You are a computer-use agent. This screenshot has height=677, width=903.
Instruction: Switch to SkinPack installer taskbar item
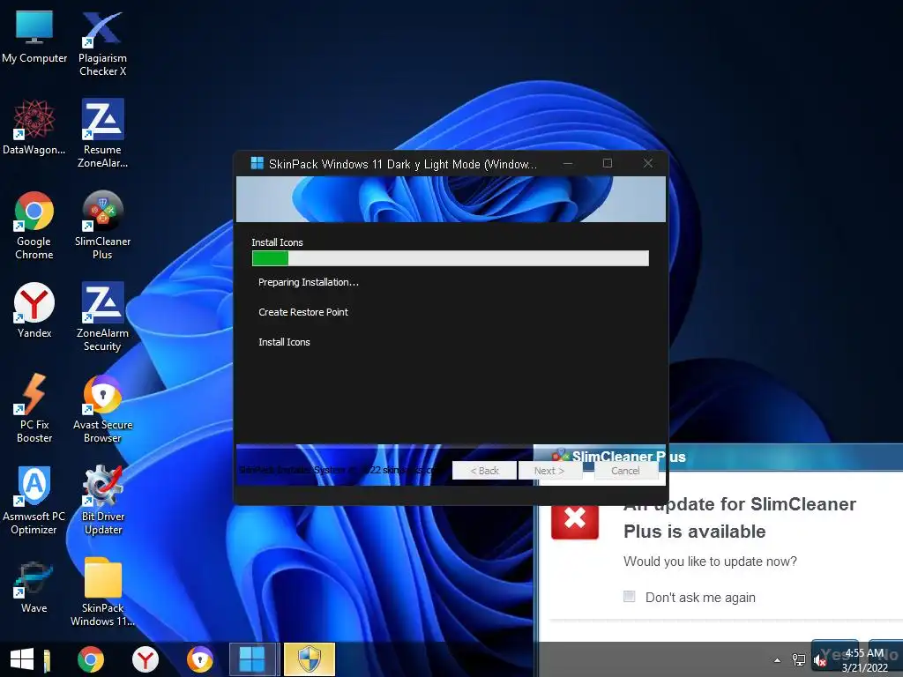pyautogui.click(x=254, y=659)
